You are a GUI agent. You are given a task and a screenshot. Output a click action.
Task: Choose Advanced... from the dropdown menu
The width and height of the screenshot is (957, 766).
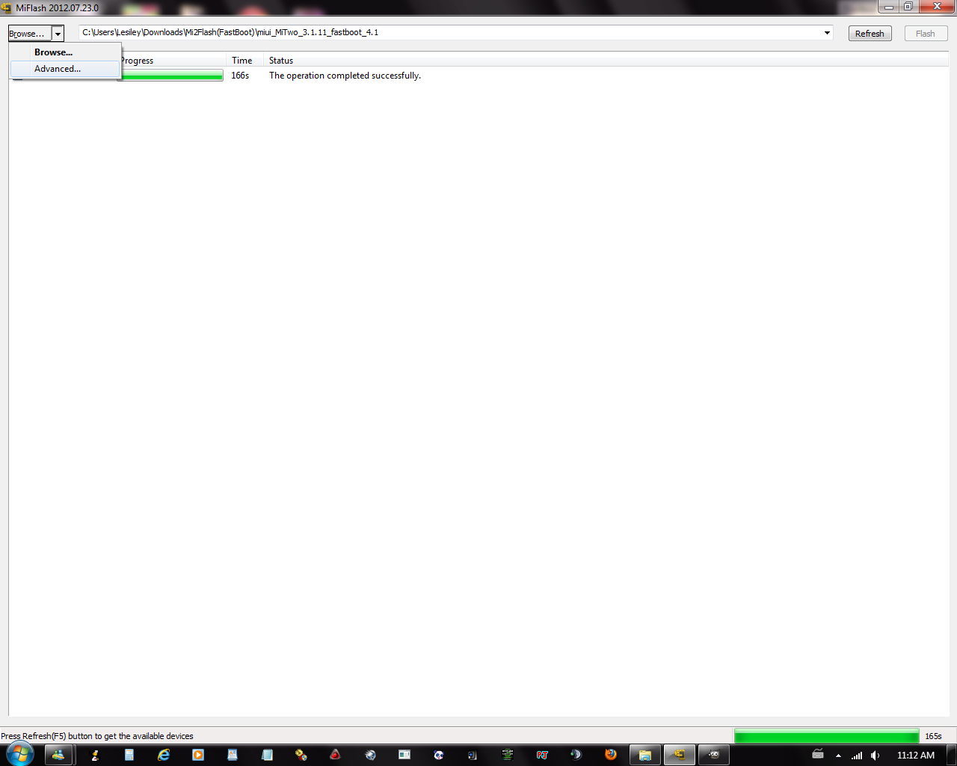[x=65, y=69]
